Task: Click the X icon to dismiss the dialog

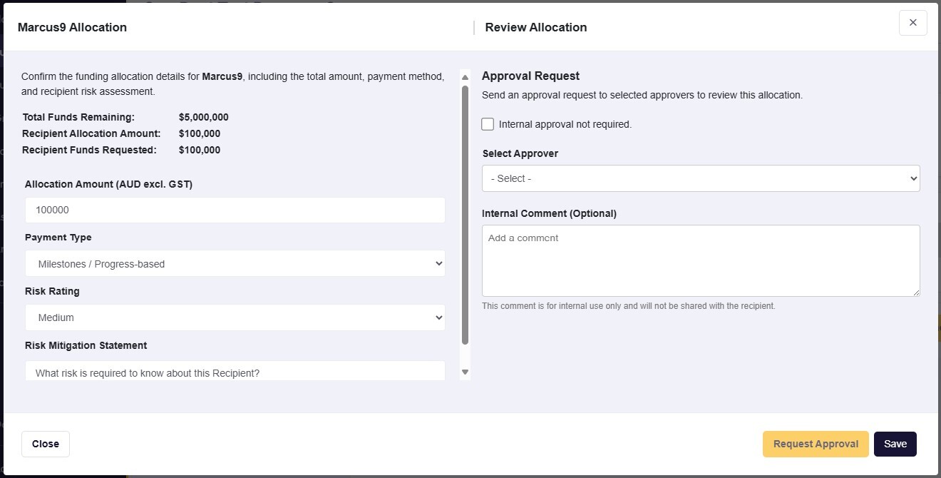Action: (x=913, y=22)
